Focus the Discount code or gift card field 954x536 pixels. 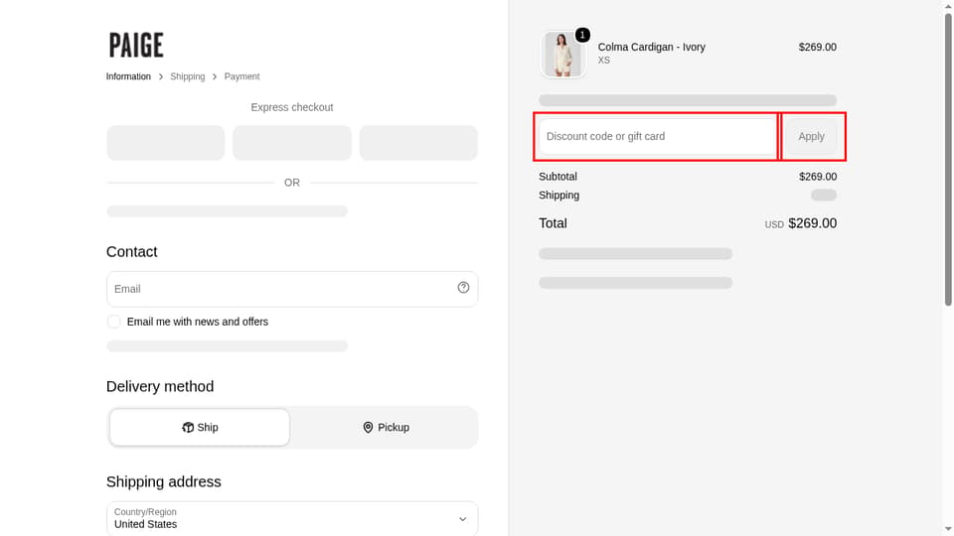(657, 136)
